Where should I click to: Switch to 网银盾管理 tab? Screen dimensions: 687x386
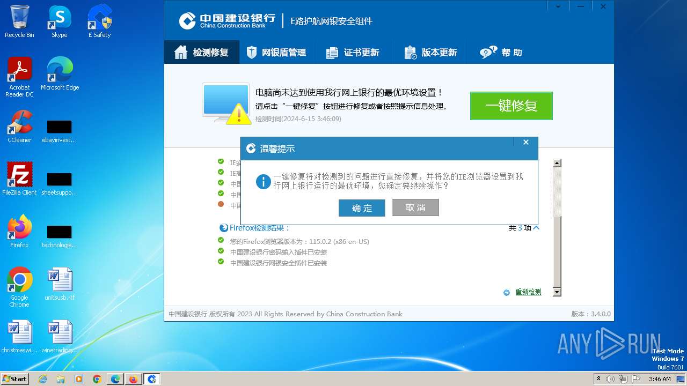[276, 53]
